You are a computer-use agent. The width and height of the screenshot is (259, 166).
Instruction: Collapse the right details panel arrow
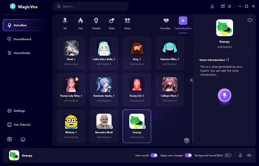click(x=191, y=80)
